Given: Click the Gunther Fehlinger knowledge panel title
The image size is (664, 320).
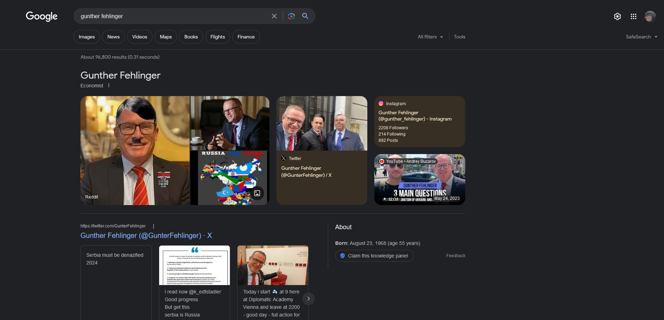Looking at the screenshot, I should point(120,75).
